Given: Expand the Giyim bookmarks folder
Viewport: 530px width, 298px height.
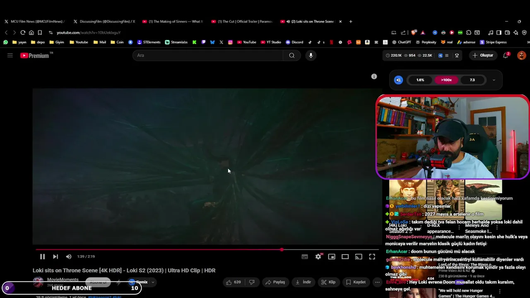Looking at the screenshot, I should 57,42.
